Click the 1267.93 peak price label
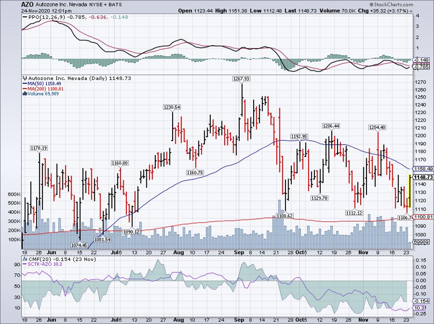Screen dimensions: 434x324 pos(241,79)
